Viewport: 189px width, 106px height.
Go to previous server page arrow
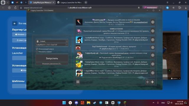click(x=148, y=82)
